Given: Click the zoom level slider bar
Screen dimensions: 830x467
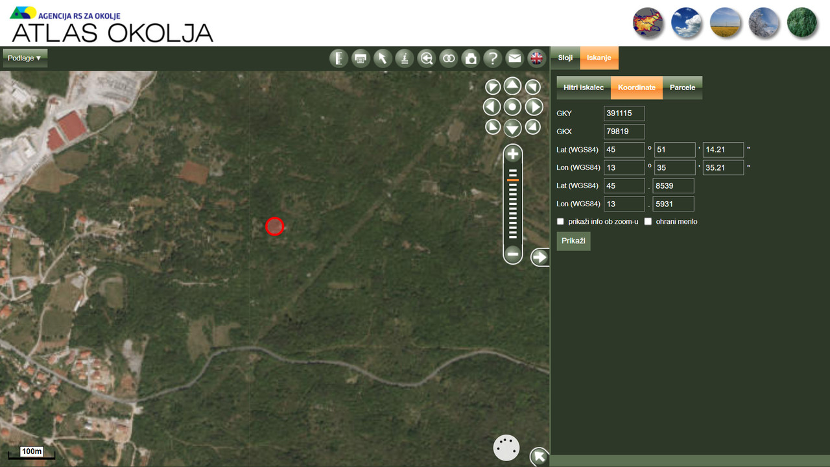Looking at the screenshot, I should click(513, 204).
